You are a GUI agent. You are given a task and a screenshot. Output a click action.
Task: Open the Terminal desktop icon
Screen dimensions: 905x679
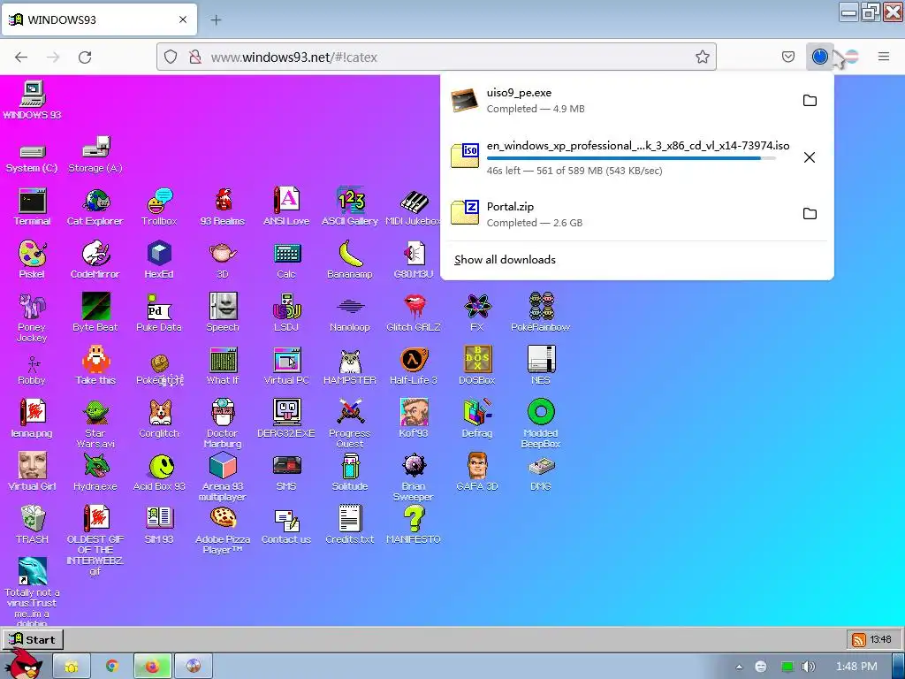[x=32, y=206]
